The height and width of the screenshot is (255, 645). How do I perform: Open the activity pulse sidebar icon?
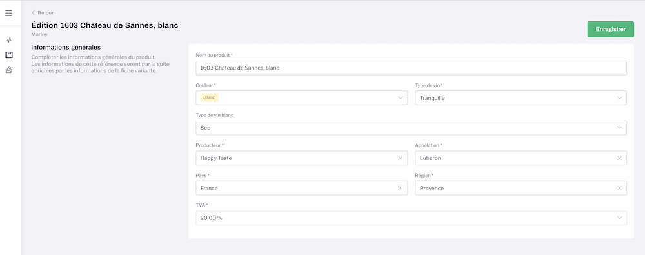click(8, 40)
